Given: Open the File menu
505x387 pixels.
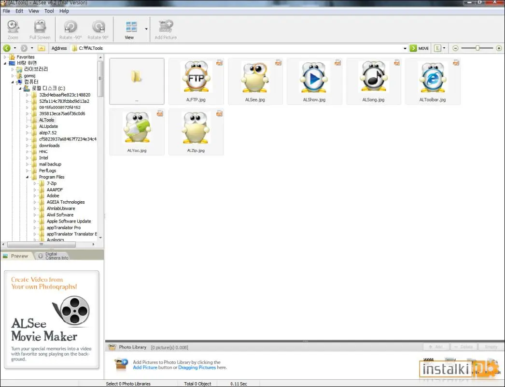Looking at the screenshot, I should tap(6, 11).
